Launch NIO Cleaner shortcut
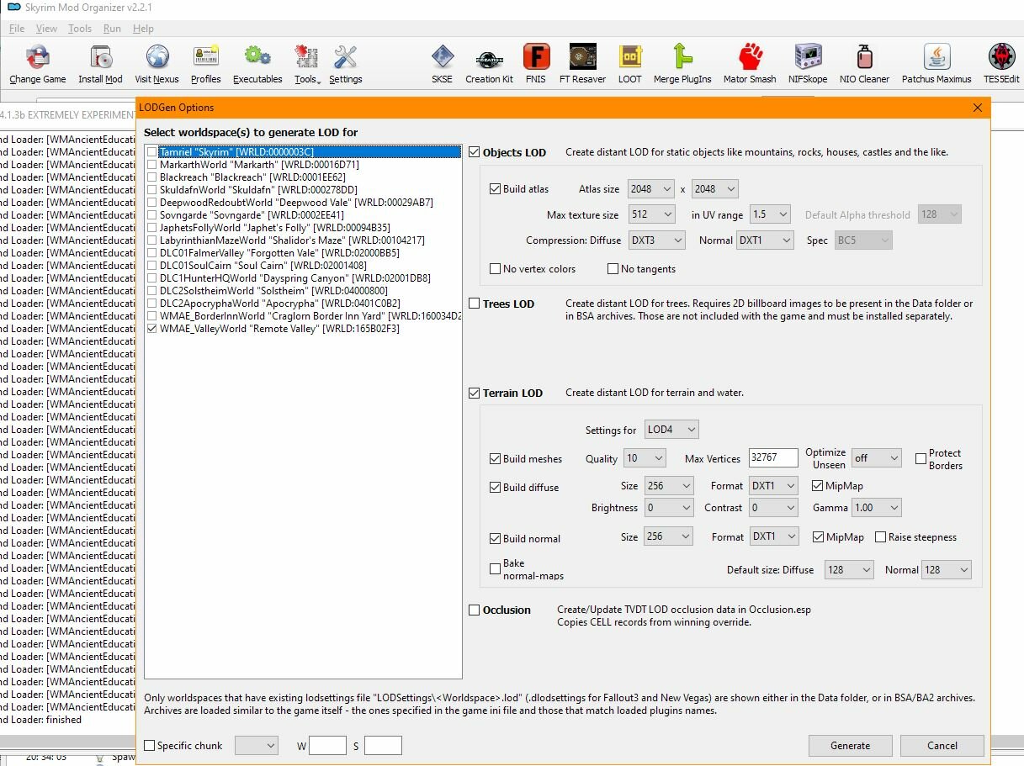The width and height of the screenshot is (1024, 766). (x=864, y=57)
